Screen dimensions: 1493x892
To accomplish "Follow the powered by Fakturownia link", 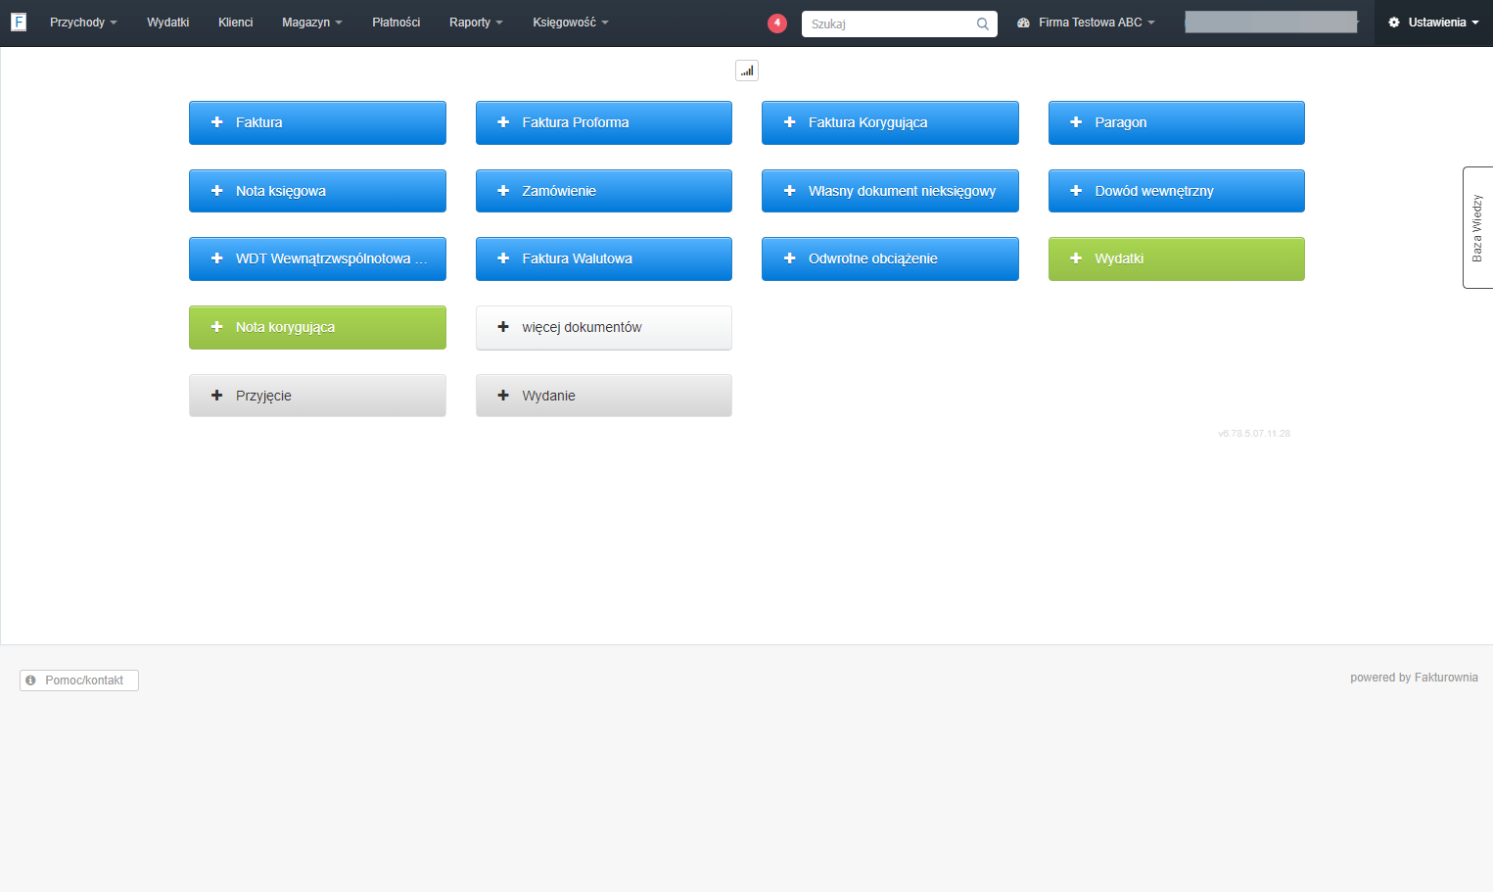I will [x=1414, y=678].
